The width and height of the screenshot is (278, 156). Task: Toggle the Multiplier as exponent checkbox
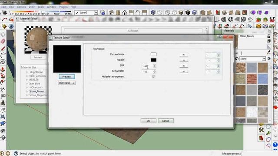(153, 77)
